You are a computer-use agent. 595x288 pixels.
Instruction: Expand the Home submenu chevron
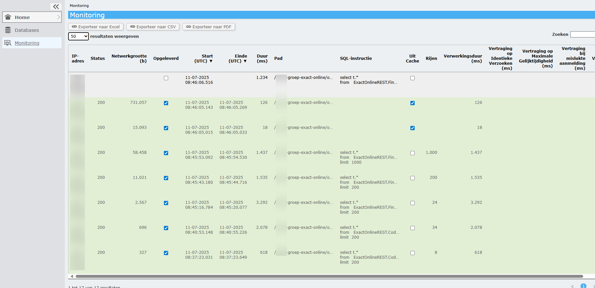click(x=58, y=17)
